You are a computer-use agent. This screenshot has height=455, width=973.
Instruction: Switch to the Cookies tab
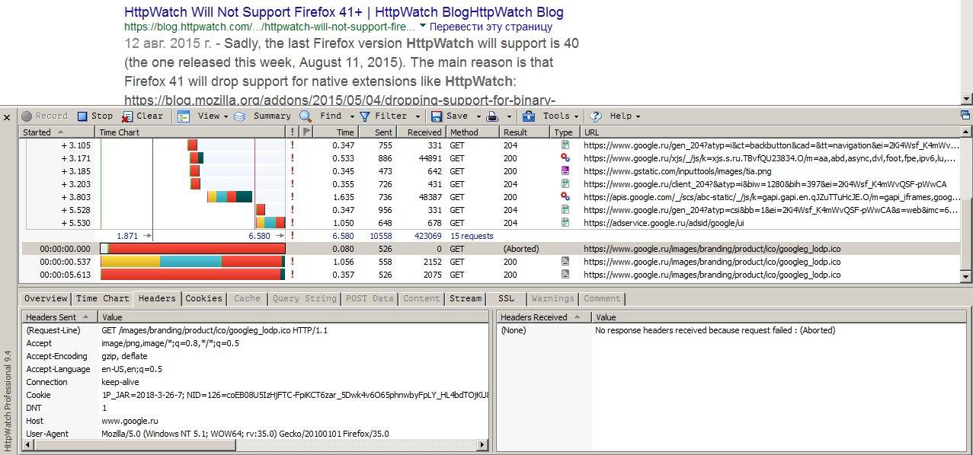click(x=204, y=299)
